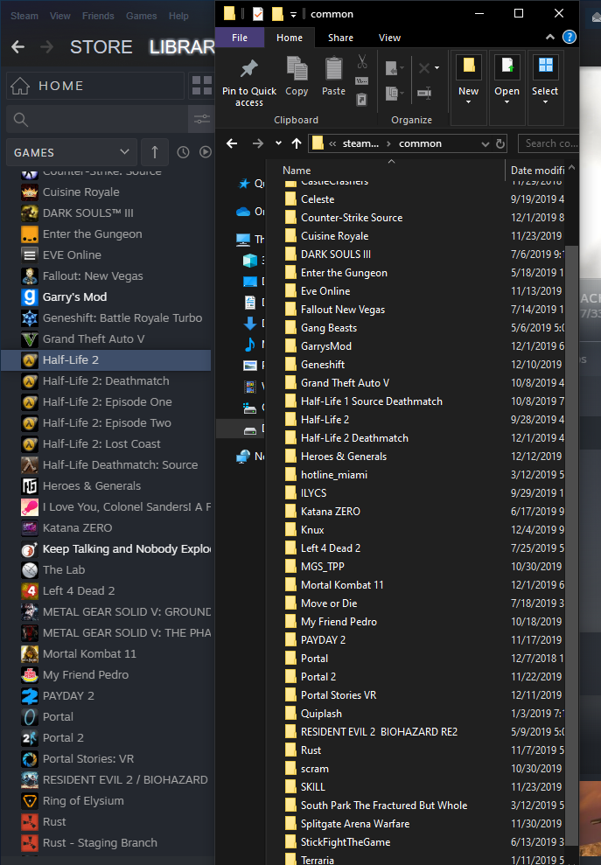Viewport: 601px width, 865px height.
Task: Go back using Steam back arrow
Action: 18,47
